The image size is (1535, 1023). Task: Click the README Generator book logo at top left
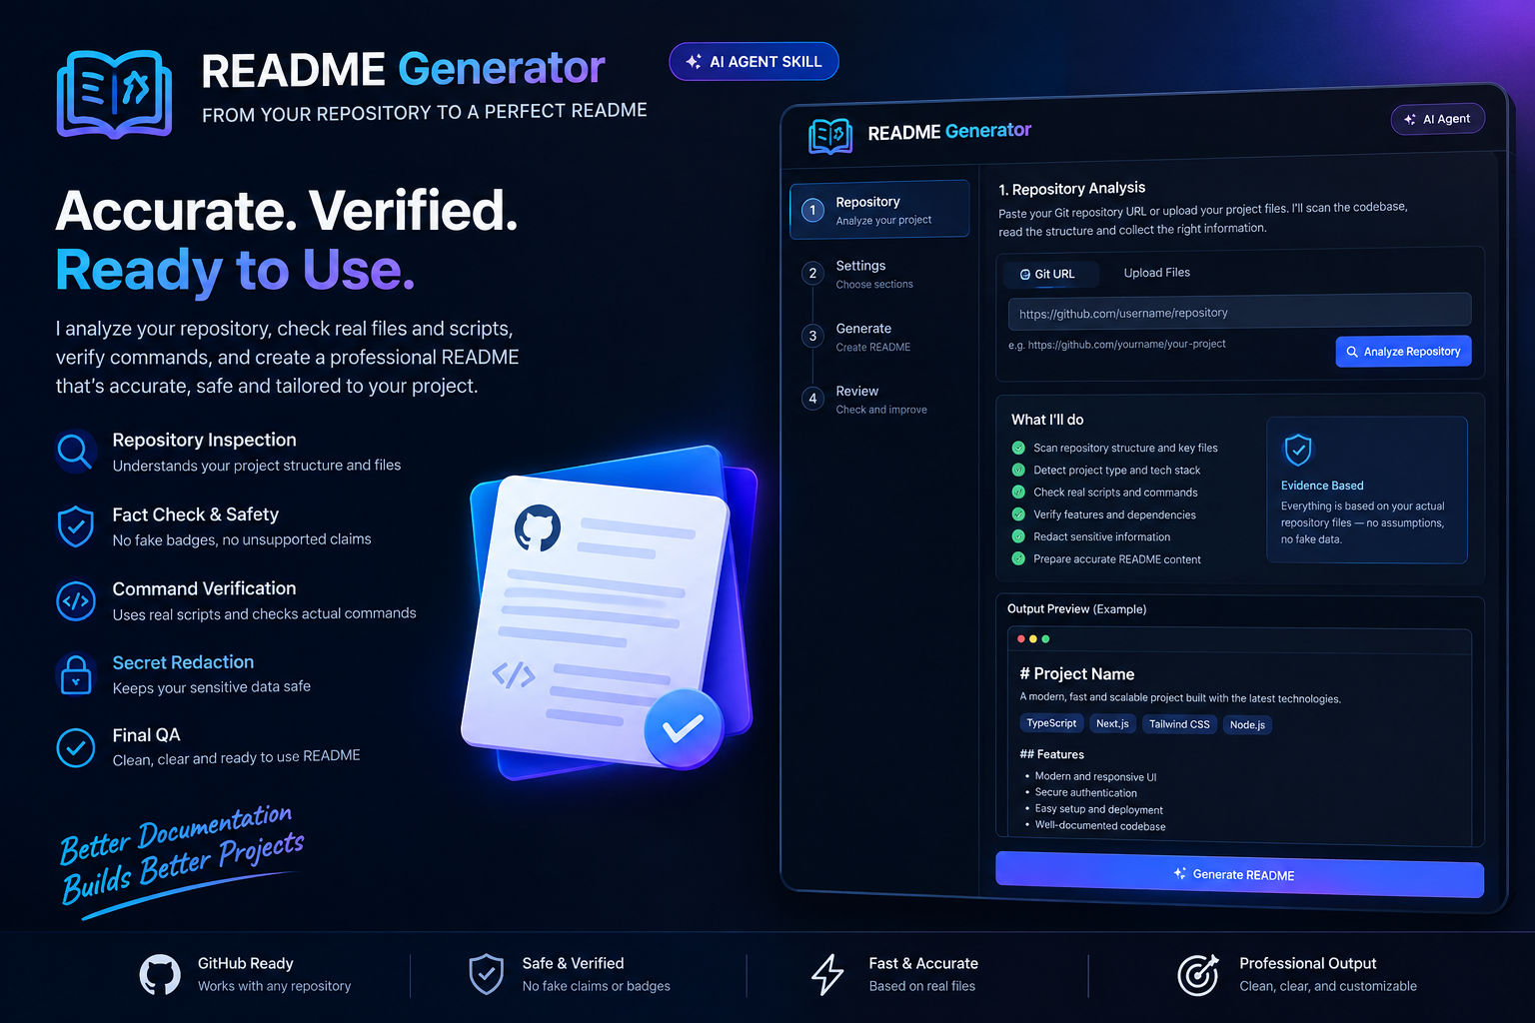[114, 94]
